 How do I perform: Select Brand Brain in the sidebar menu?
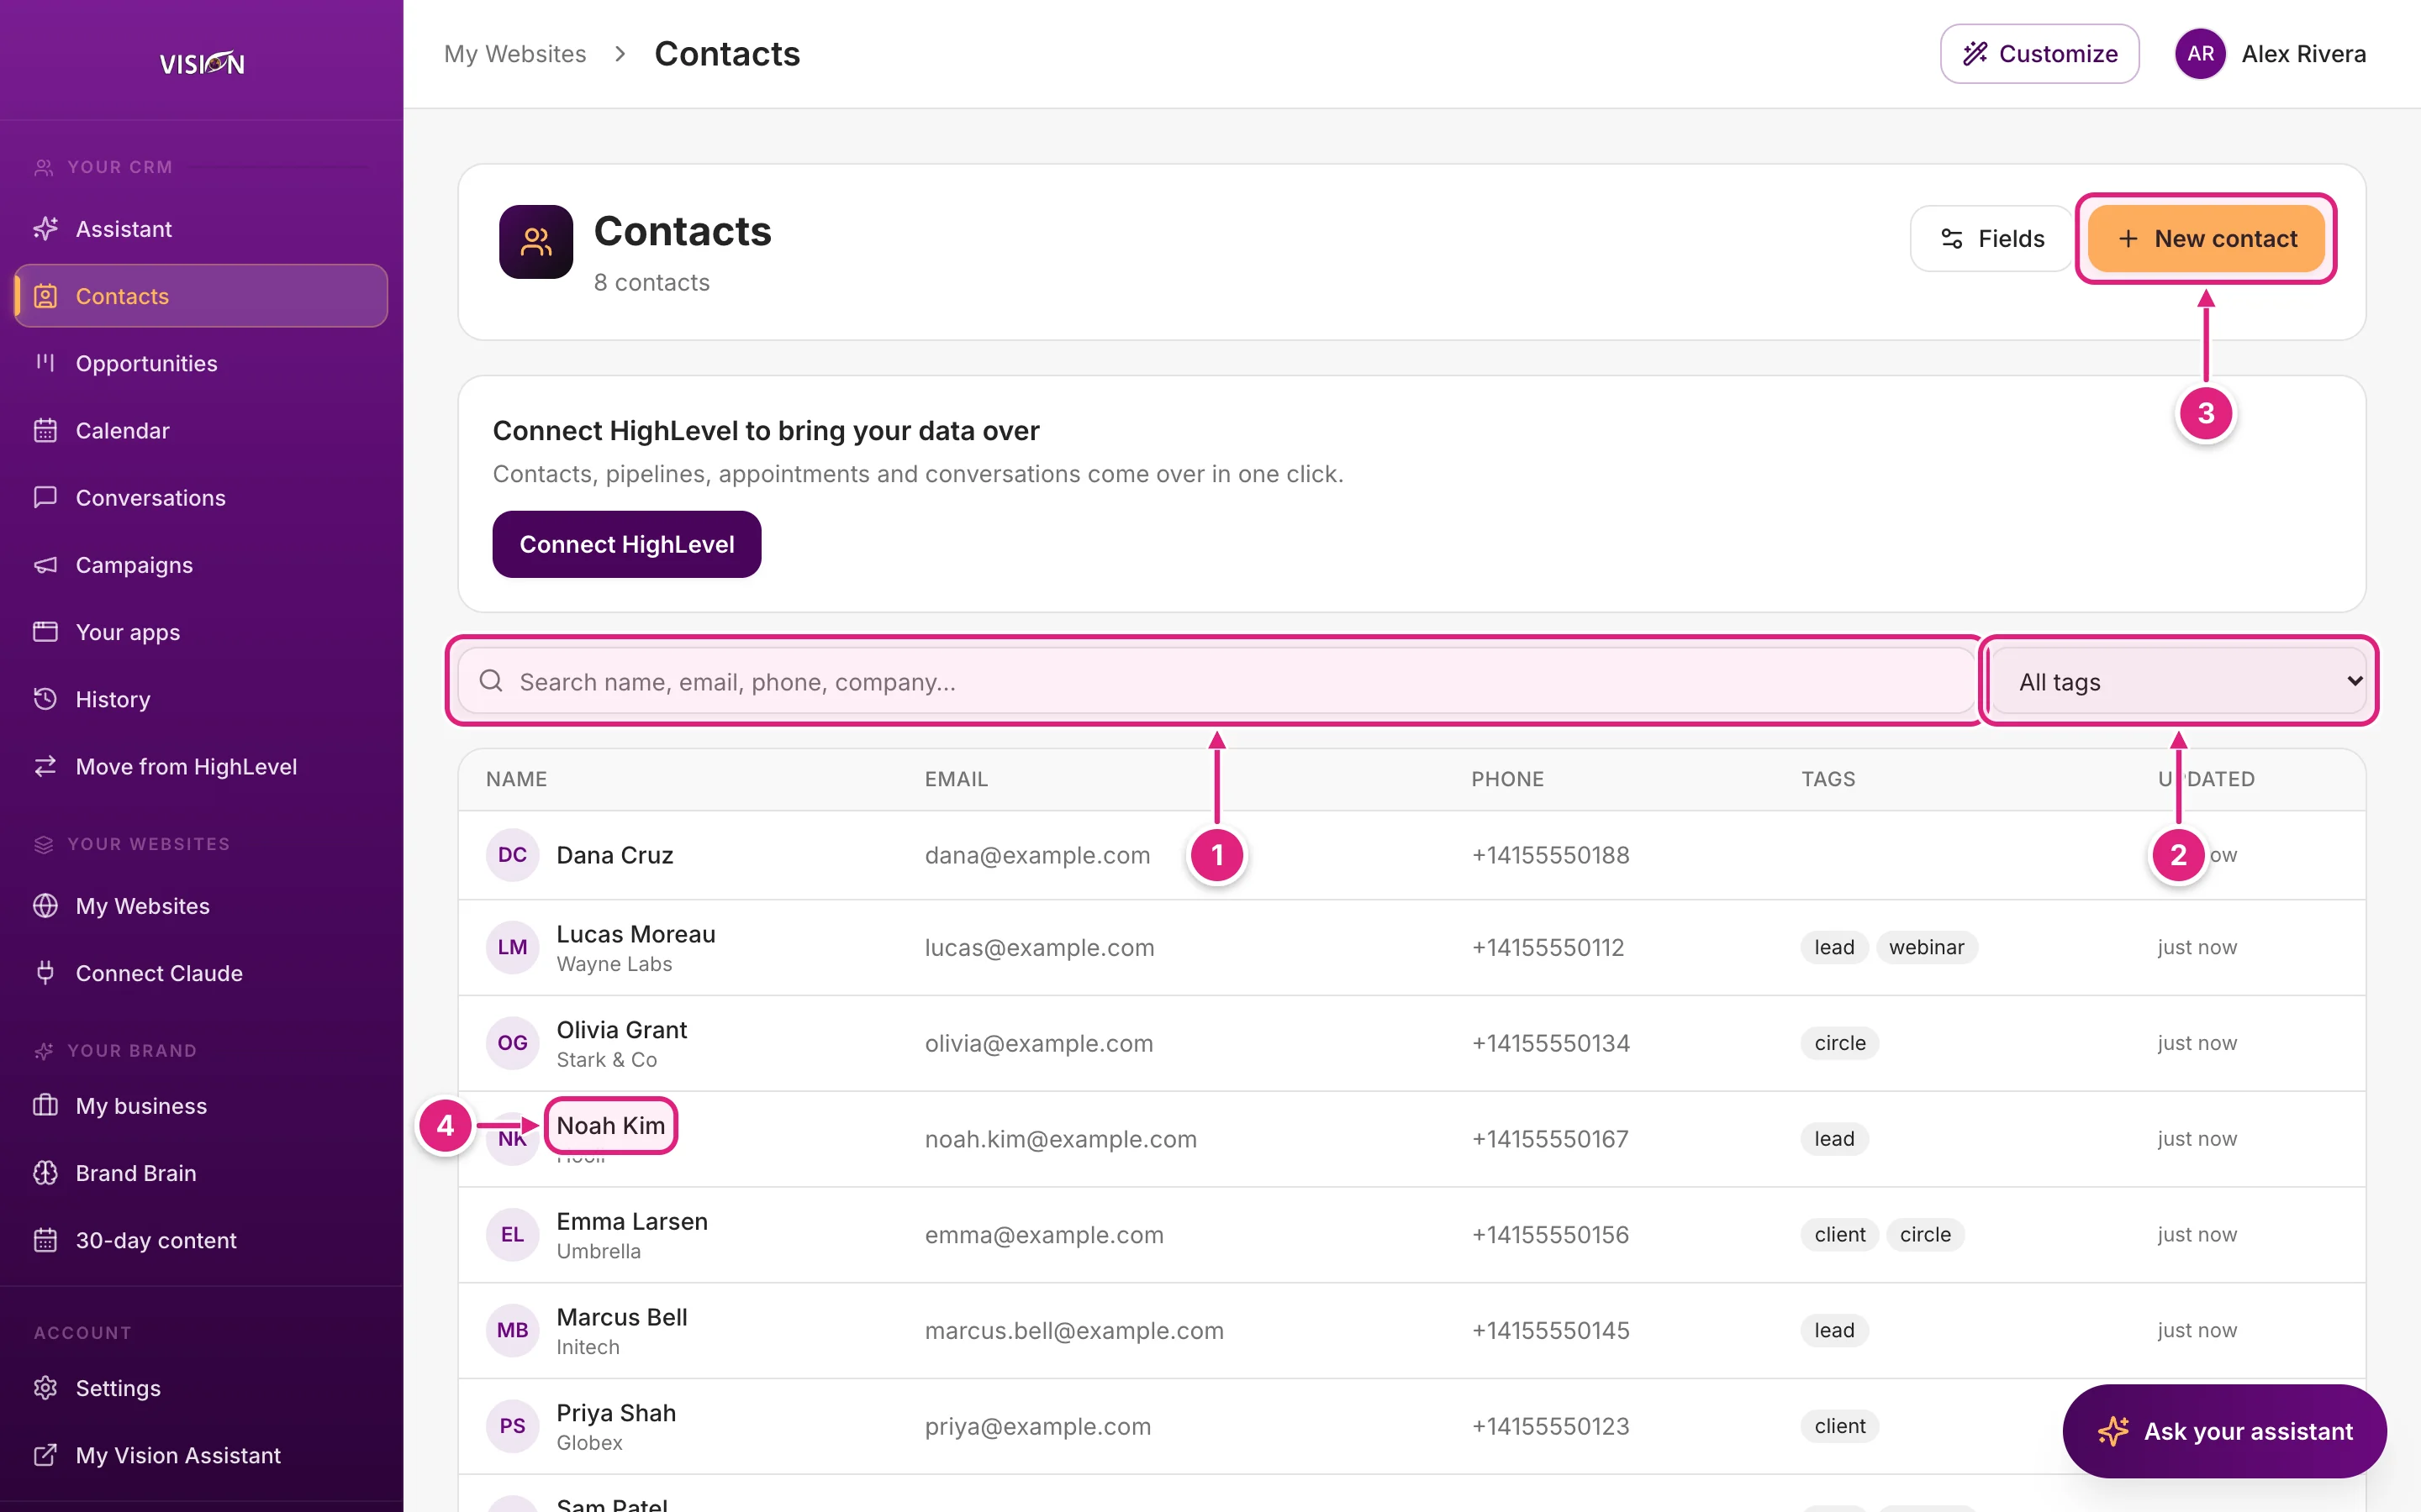pyautogui.click(x=201, y=1173)
